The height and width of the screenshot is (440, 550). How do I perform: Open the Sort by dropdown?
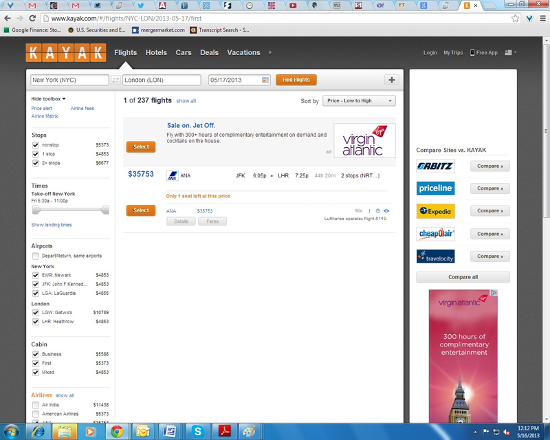[x=359, y=100]
